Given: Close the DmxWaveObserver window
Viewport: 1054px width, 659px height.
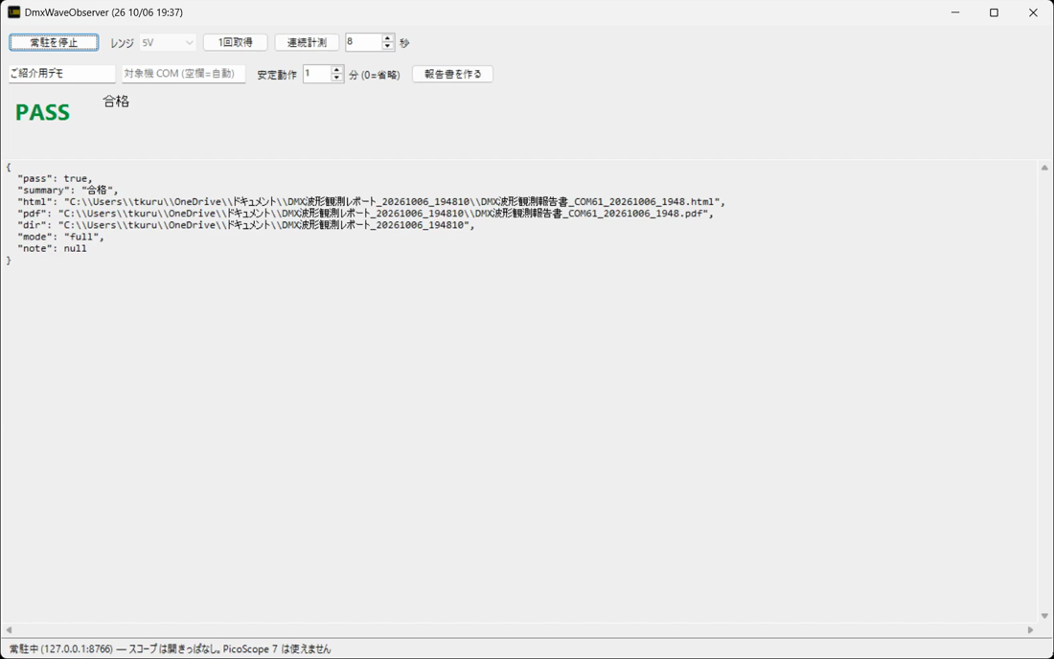Looking at the screenshot, I should (1033, 12).
